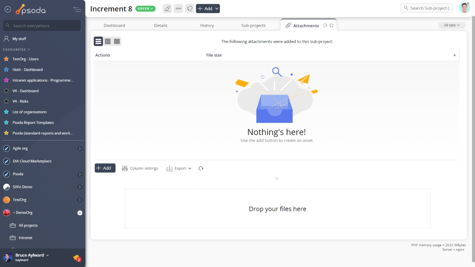
Task: Click the My stuff person icon
Action: (x=6, y=39)
